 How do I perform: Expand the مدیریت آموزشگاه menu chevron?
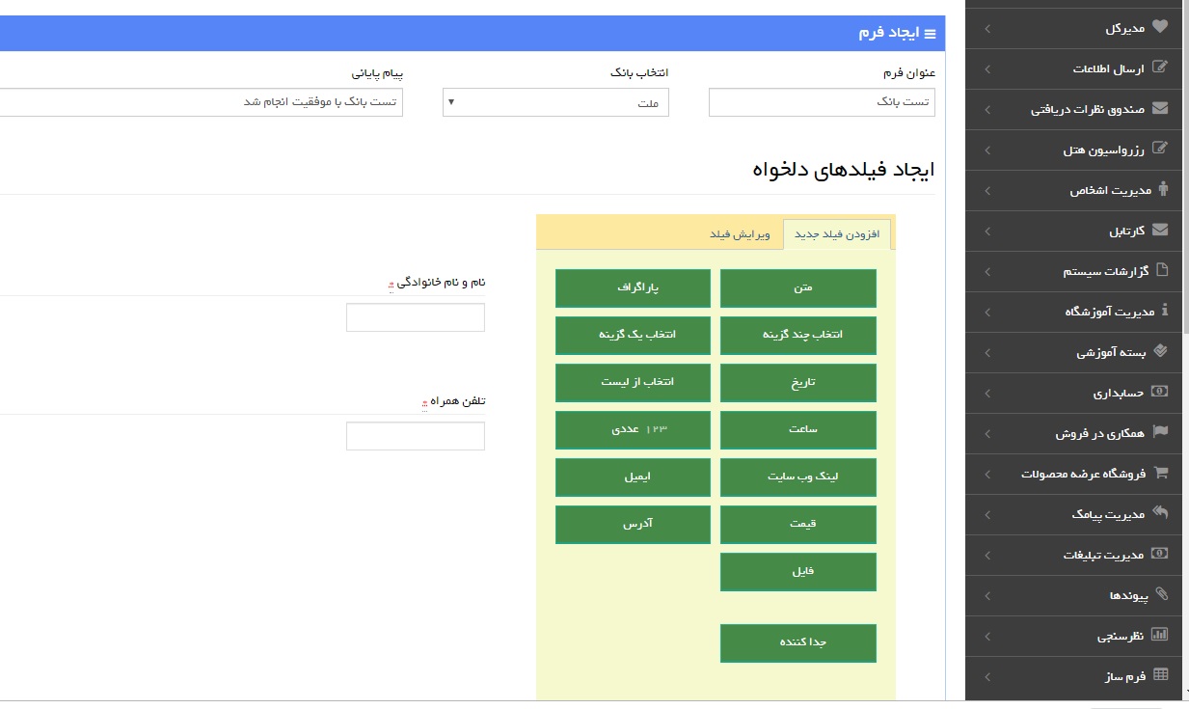pos(986,313)
